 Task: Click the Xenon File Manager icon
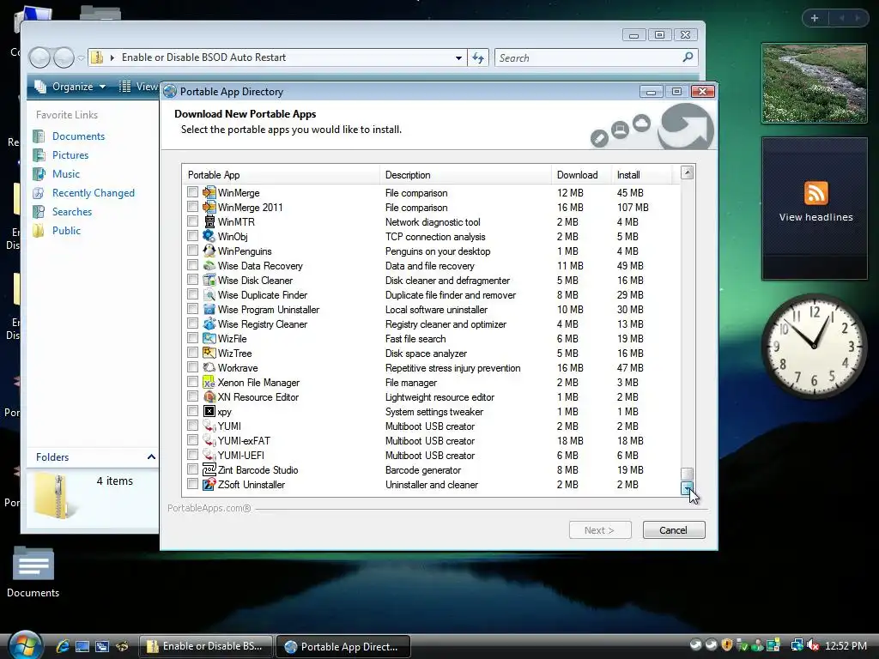209,382
